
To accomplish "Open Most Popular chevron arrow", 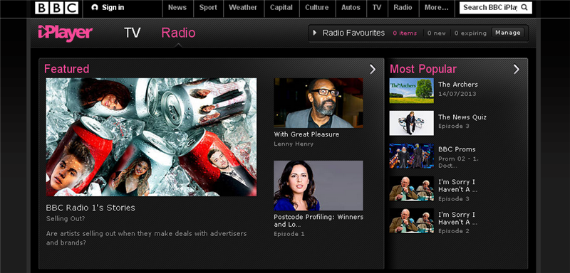I will [517, 69].
